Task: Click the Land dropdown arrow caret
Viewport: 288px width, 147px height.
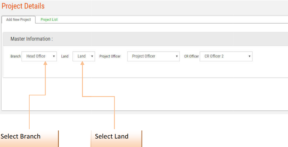Action: point(92,56)
